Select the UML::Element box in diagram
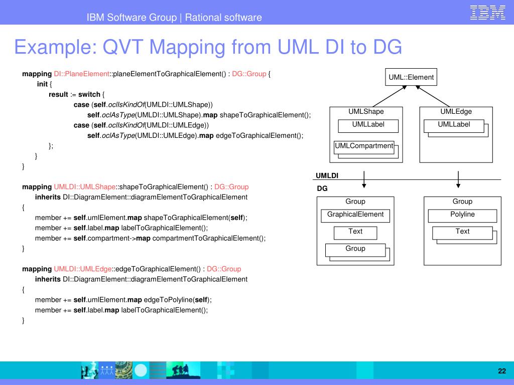This screenshot has width=514, height=385. [x=411, y=77]
